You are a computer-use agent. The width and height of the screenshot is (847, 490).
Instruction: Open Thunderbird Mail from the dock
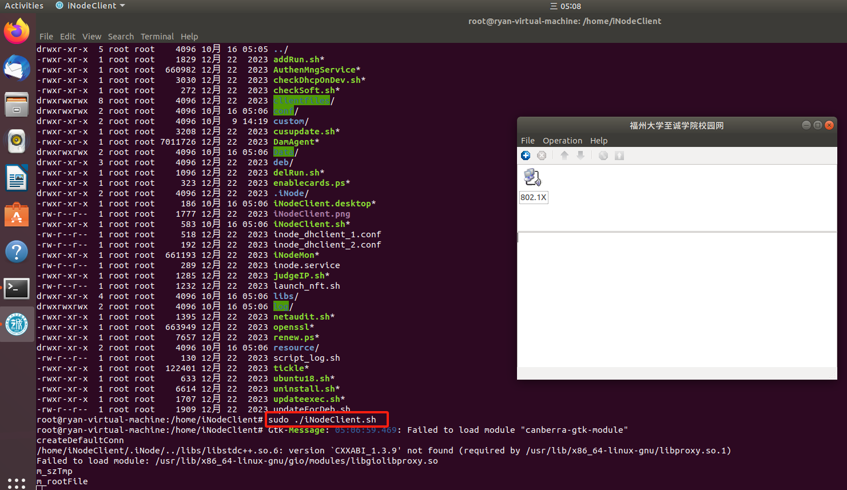tap(17, 69)
